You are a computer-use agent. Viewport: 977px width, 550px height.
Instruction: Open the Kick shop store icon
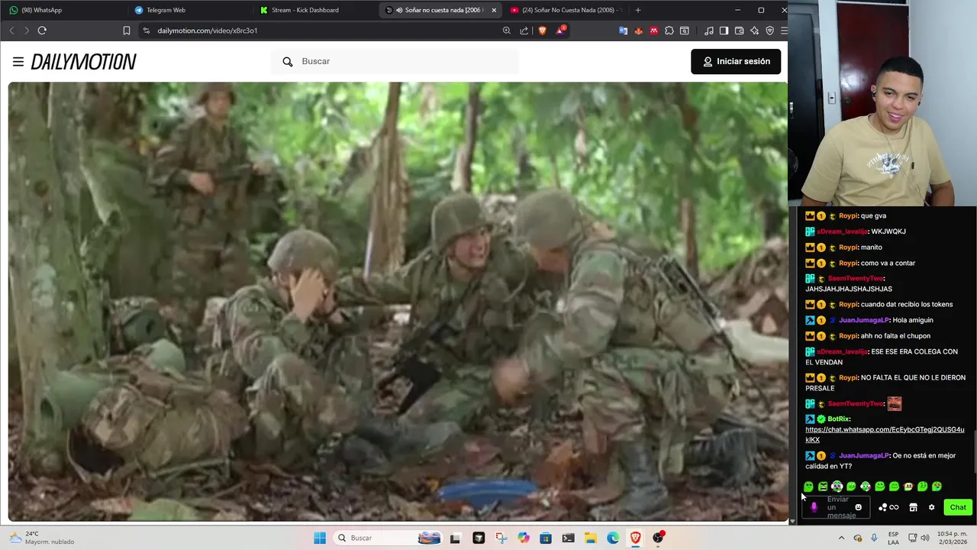913,507
